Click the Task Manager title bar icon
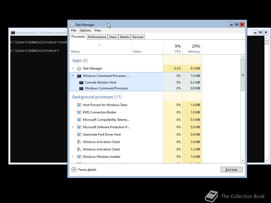Viewport: 271px width, 203px height. [x=72, y=25]
